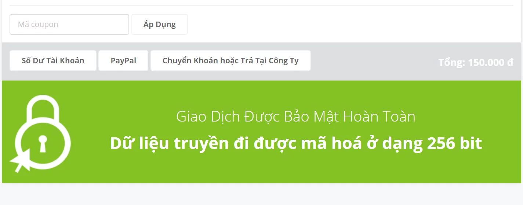Choose Số Dư Tài Khoản payment method
523x205 pixels.
coord(53,61)
